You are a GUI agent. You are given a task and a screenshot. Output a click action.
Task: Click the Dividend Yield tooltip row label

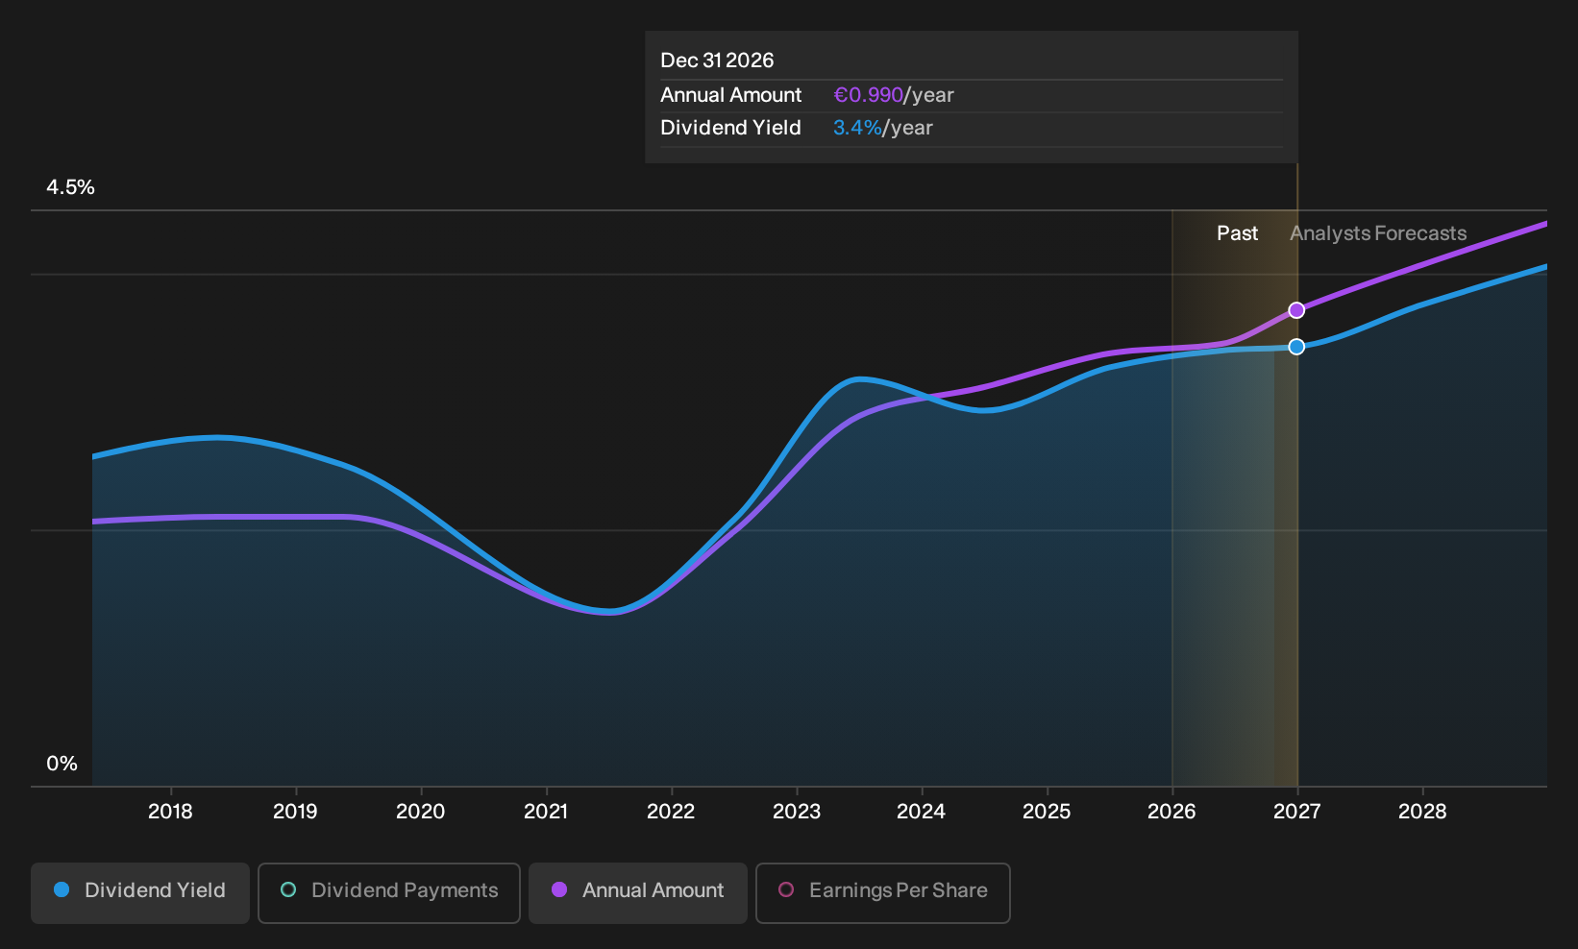point(731,128)
